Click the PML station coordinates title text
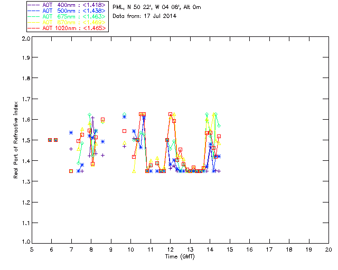Screen dimensions: 338x270 [157, 7]
